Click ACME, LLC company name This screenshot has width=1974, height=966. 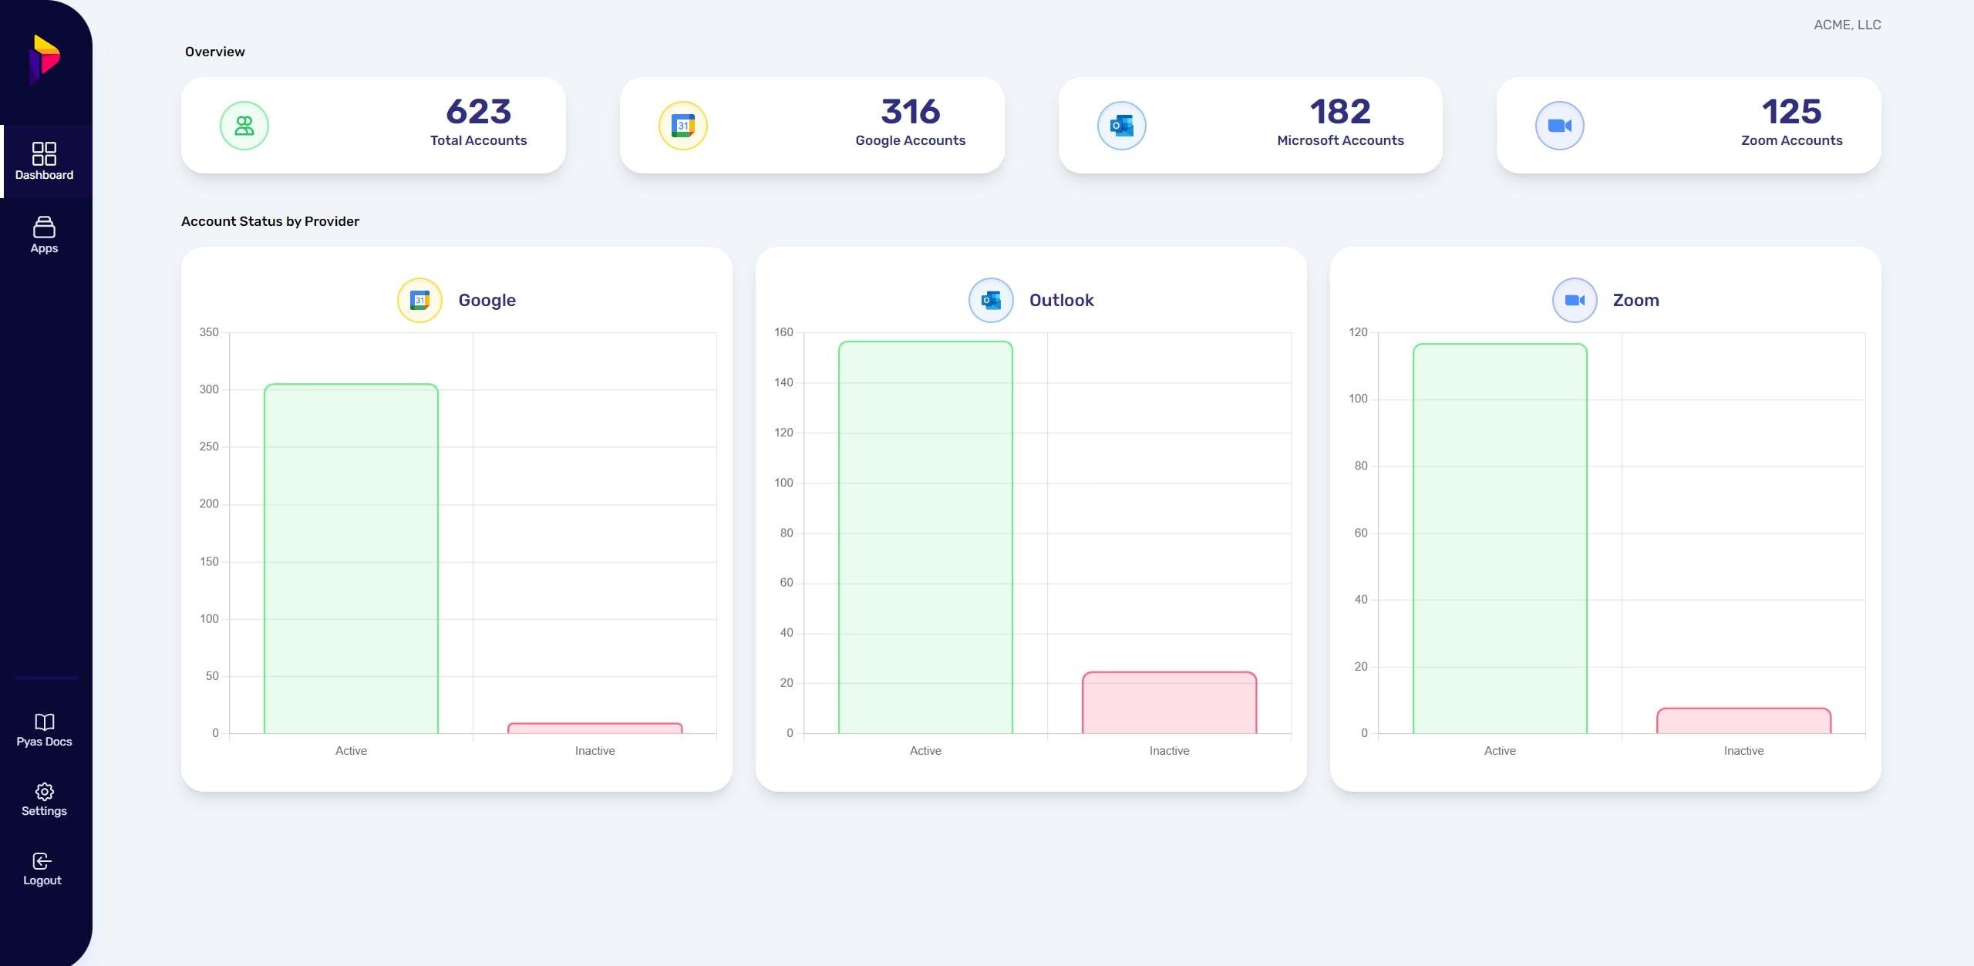pos(1847,25)
